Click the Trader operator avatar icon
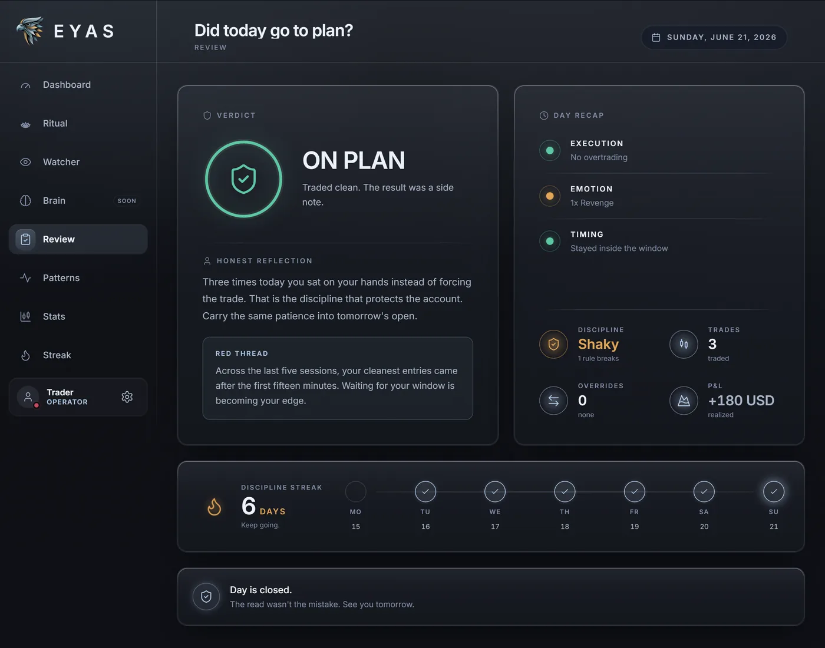 tap(28, 397)
